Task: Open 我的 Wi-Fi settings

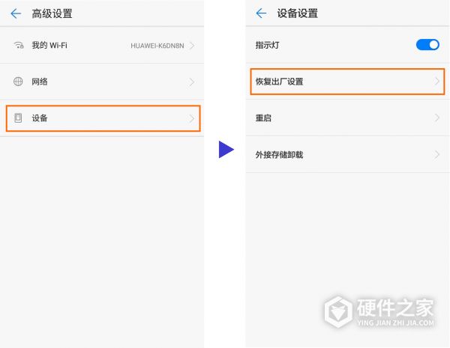Action: [102, 45]
